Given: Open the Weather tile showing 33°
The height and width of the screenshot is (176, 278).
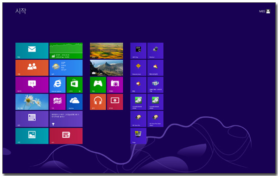Looking at the screenshot, I should [66, 68].
